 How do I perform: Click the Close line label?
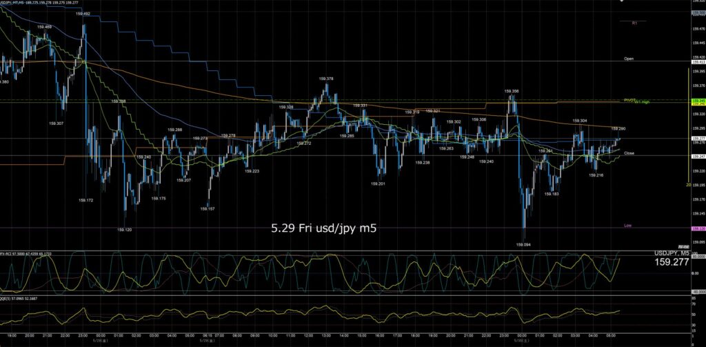coord(629,153)
